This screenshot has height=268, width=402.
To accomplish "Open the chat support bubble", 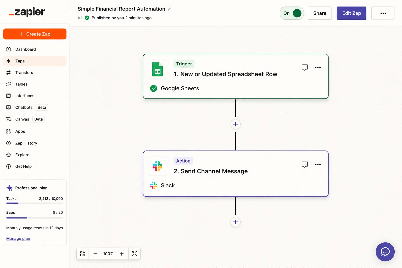I will 385,252.
